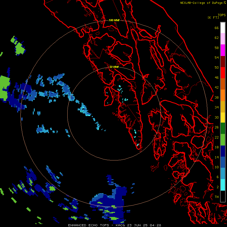Click the '100 NMI' range ring label
227x227 pixels.
pos(114,20)
